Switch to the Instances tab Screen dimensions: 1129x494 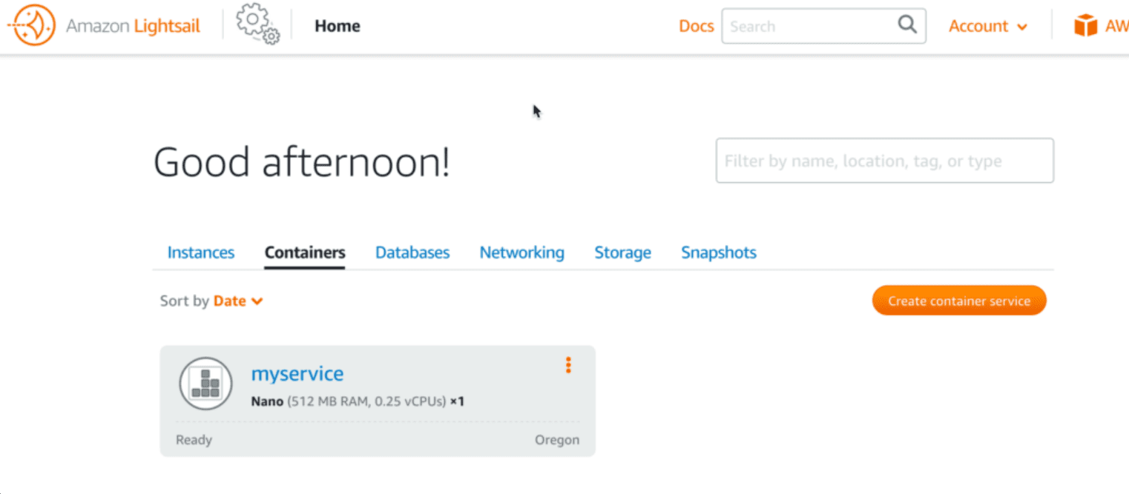pos(201,253)
